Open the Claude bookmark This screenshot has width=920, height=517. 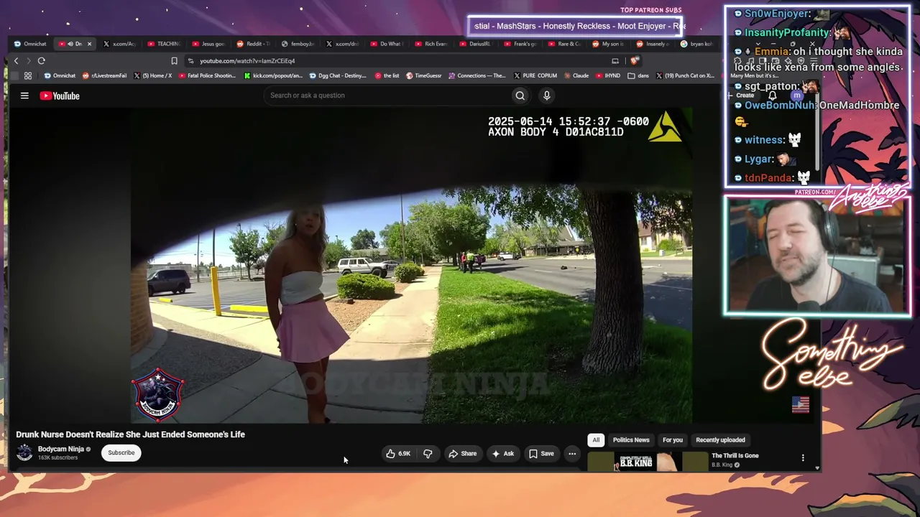(576, 75)
